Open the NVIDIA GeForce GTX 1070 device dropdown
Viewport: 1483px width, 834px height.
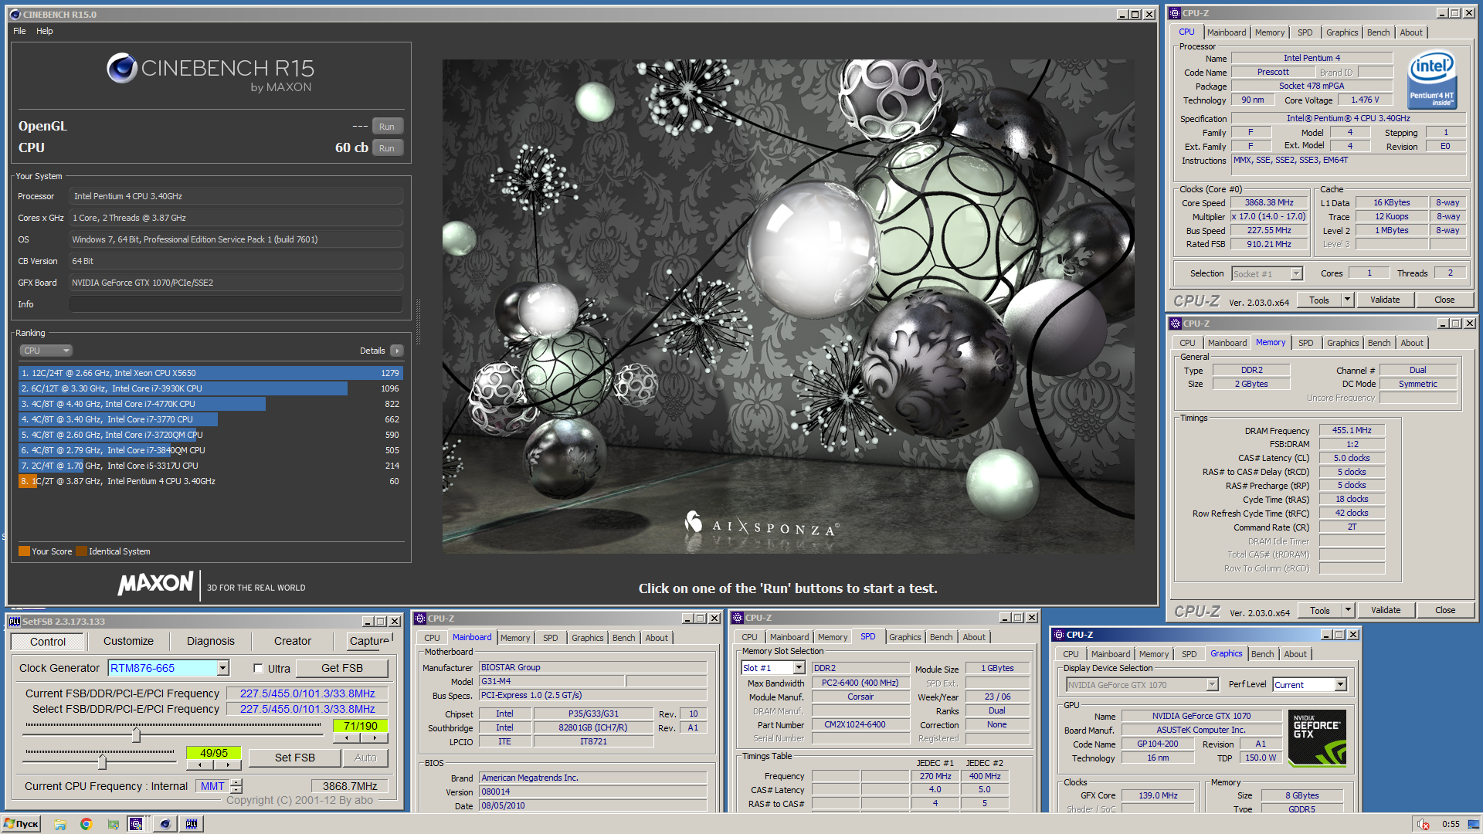(x=1213, y=685)
